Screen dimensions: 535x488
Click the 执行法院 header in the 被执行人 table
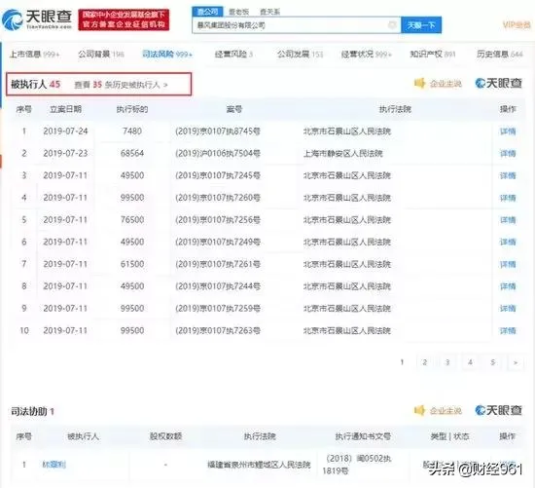tap(395, 109)
